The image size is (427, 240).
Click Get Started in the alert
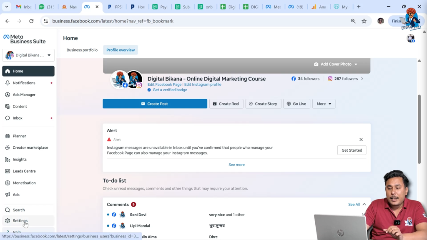point(352,150)
